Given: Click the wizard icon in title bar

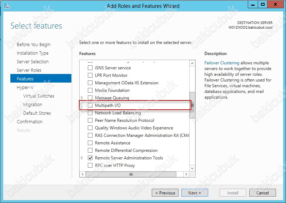Looking at the screenshot, I should click(x=6, y=6).
